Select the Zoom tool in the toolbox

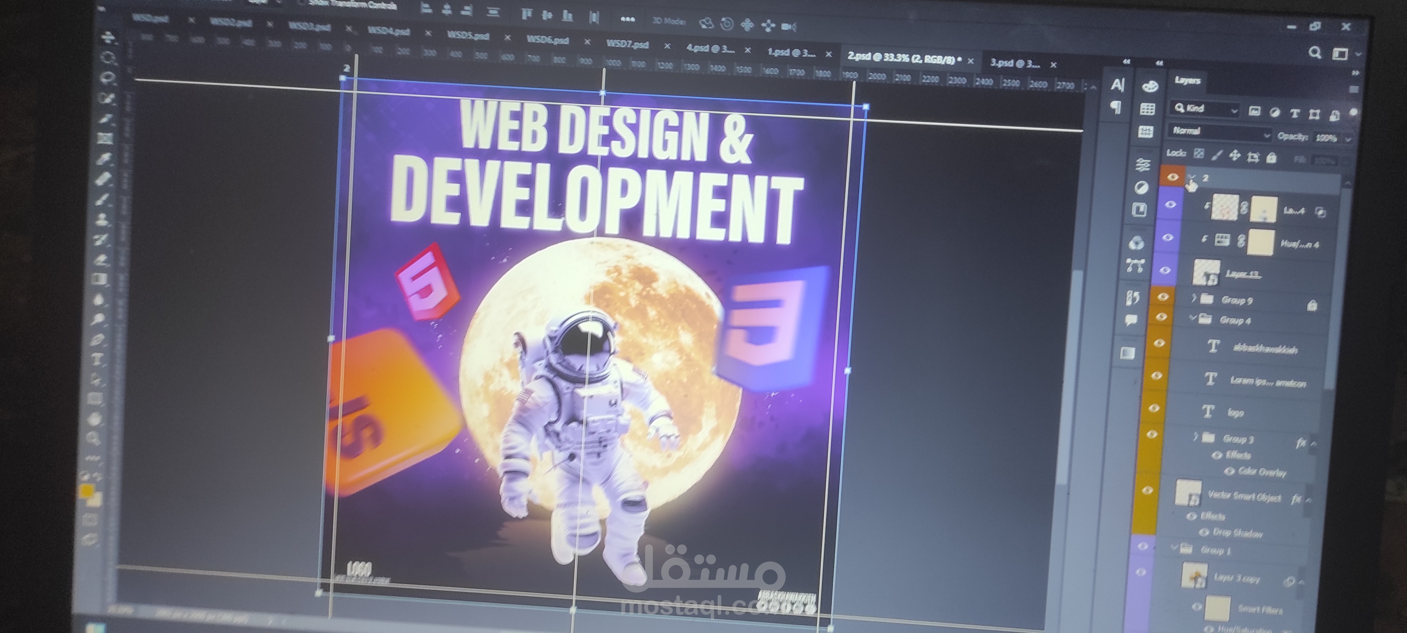[x=94, y=439]
